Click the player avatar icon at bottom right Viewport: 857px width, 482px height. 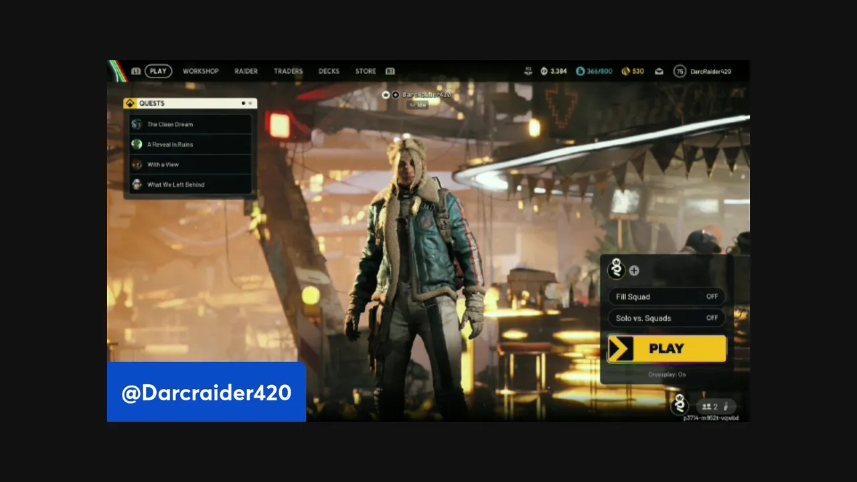tap(680, 404)
